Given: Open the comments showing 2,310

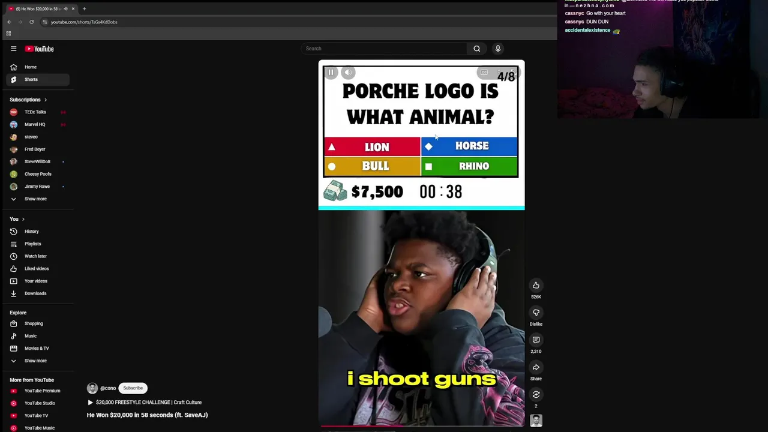Looking at the screenshot, I should coord(536,340).
